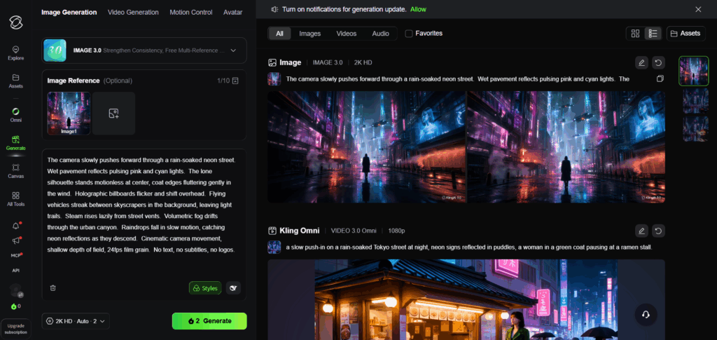The image size is (717, 340).
Task: Click the Kling logo in the sidebar
Action: coord(16,22)
